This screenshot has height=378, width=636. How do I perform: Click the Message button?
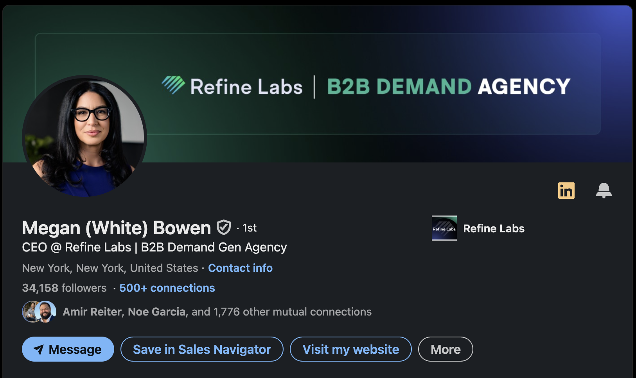(x=68, y=349)
